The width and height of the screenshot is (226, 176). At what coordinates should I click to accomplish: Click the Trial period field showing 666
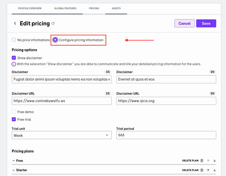point(166,135)
